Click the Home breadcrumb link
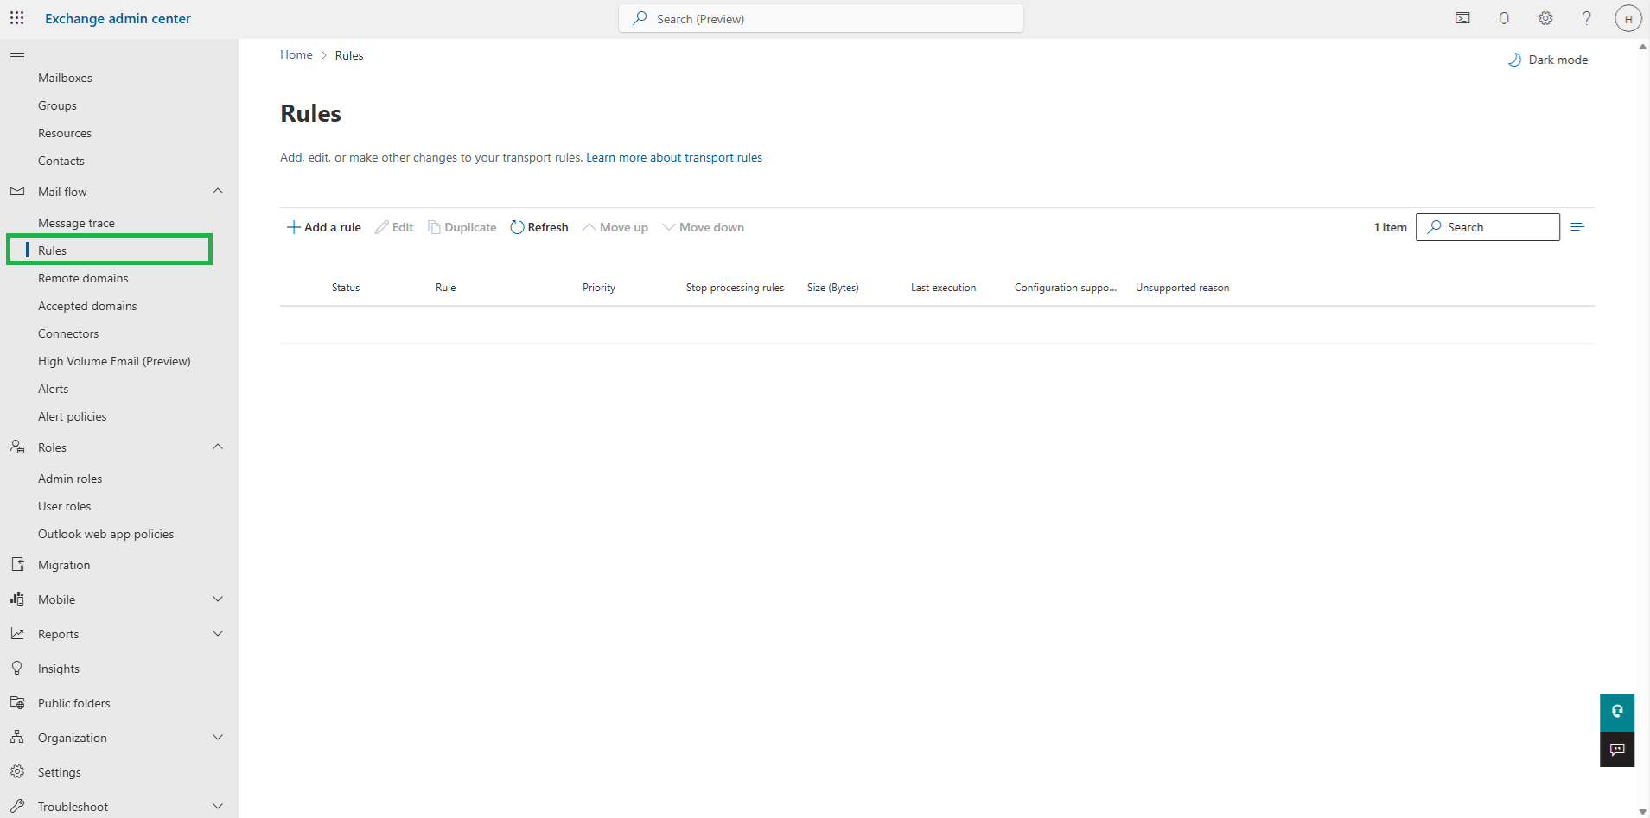1650x818 pixels. (296, 54)
